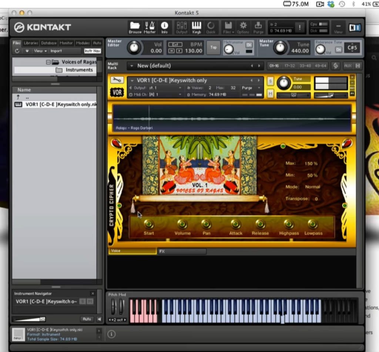Click the BPM value 130.00
The width and height of the screenshot is (379, 352).
[x=194, y=51]
